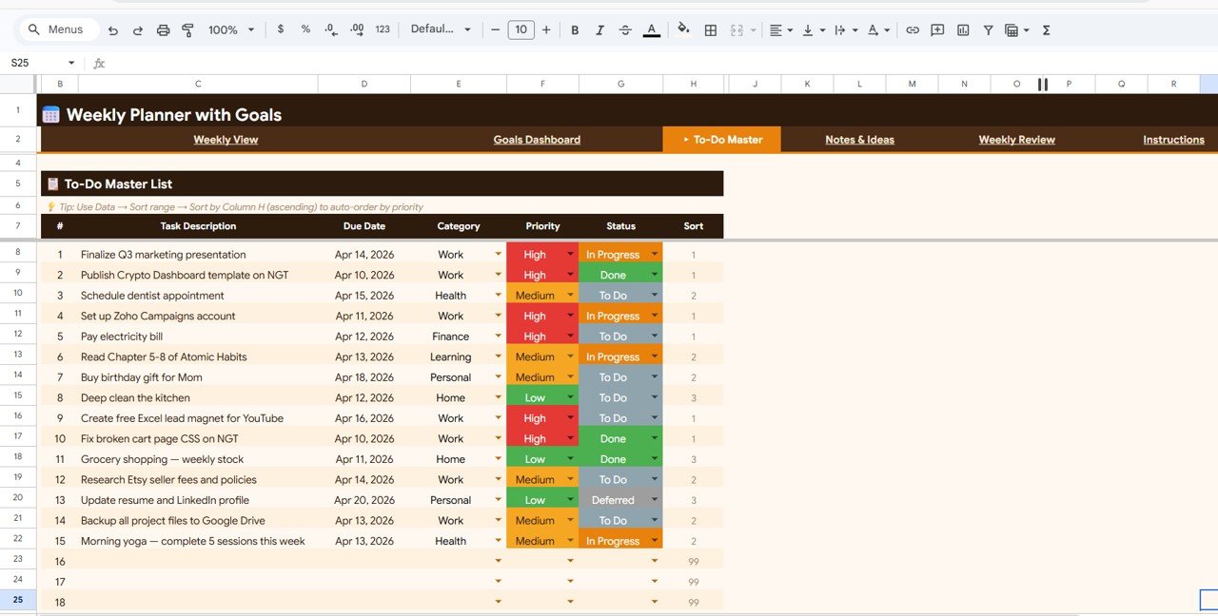Click the Undo arrow icon
Screen dimensions: 1218x616
point(113,30)
